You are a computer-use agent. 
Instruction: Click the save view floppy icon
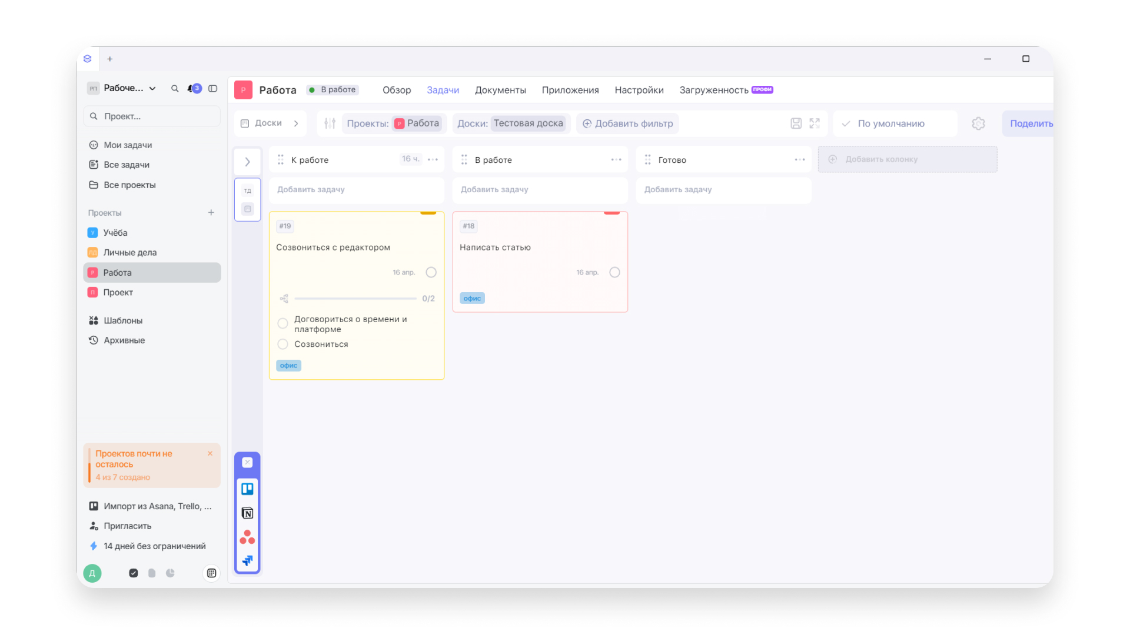coord(796,123)
